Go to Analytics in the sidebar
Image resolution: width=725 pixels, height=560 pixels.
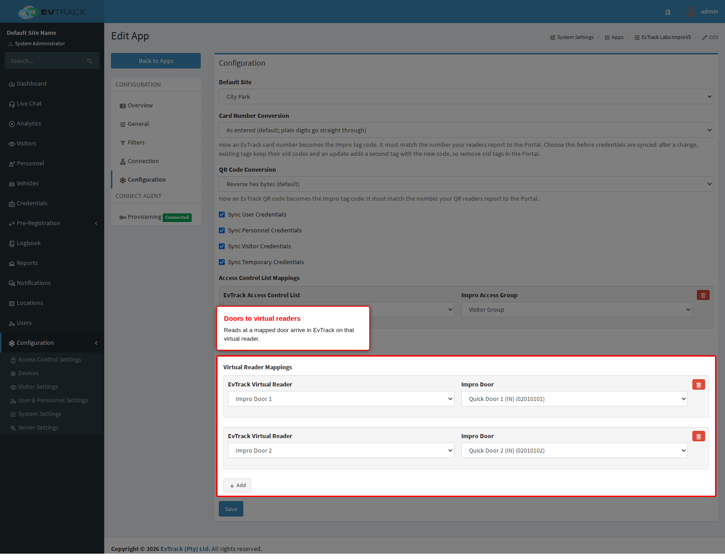click(52, 124)
